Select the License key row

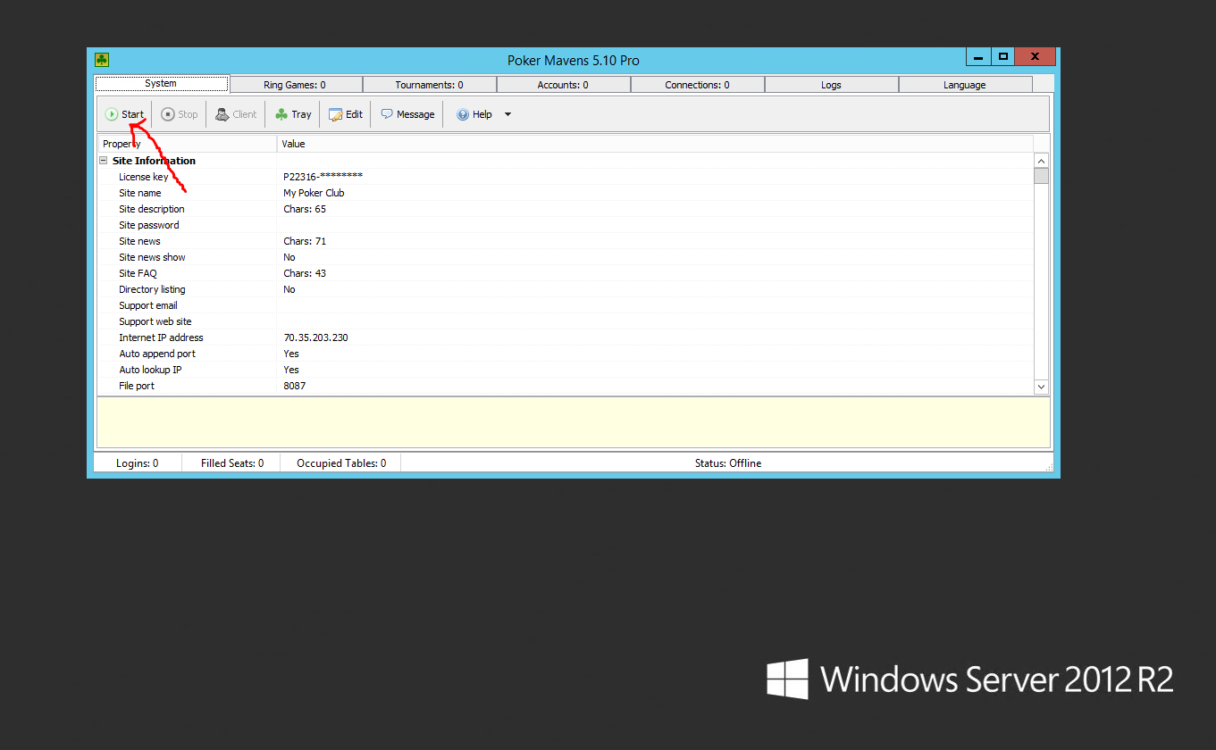(x=566, y=177)
